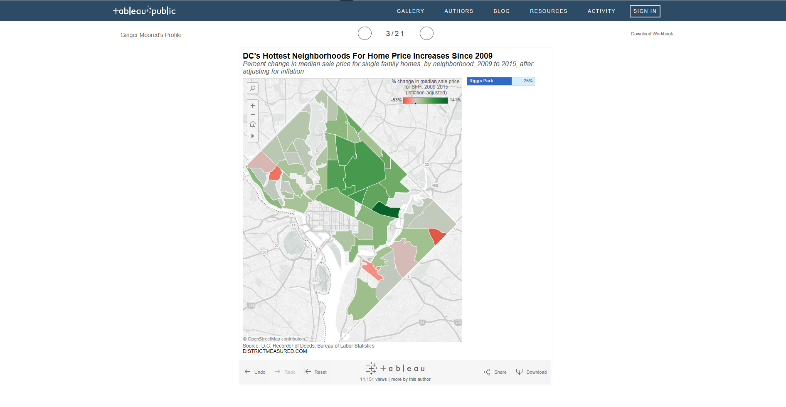This screenshot has width=786, height=407.
Task: Zoom in on the map
Action: 252,106
